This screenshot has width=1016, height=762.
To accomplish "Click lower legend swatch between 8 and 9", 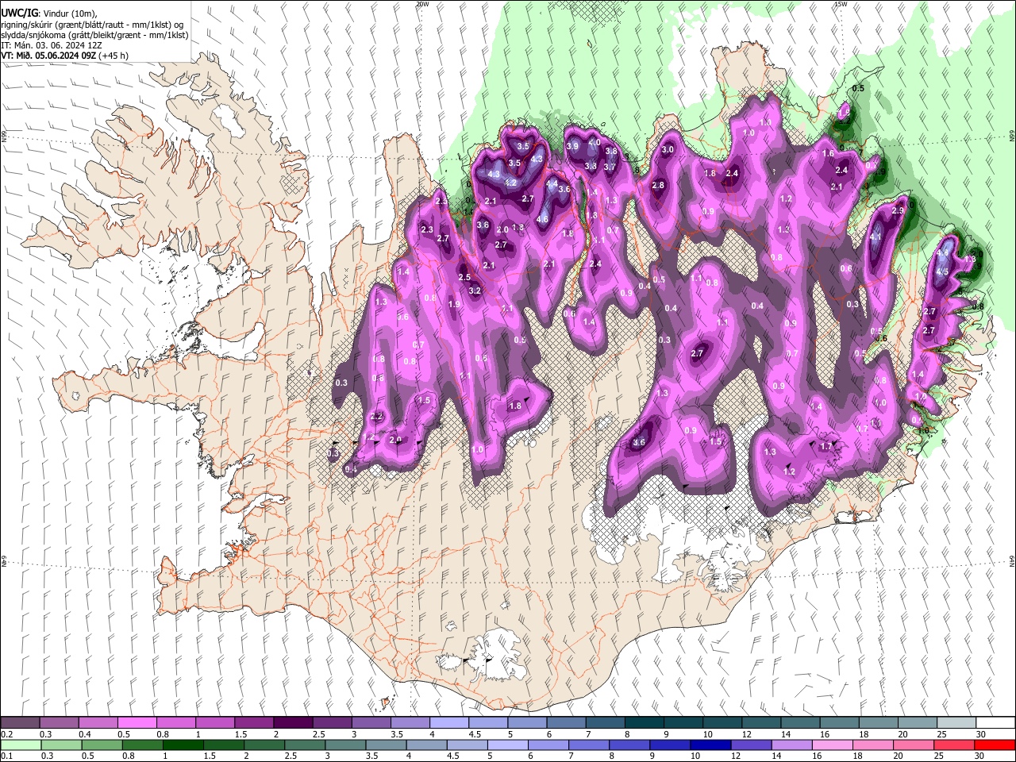I will pos(629,745).
